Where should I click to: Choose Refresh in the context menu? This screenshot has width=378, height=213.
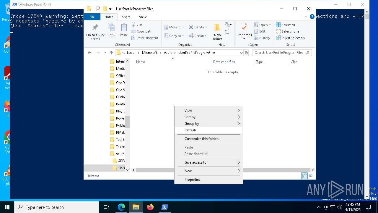coord(209,130)
